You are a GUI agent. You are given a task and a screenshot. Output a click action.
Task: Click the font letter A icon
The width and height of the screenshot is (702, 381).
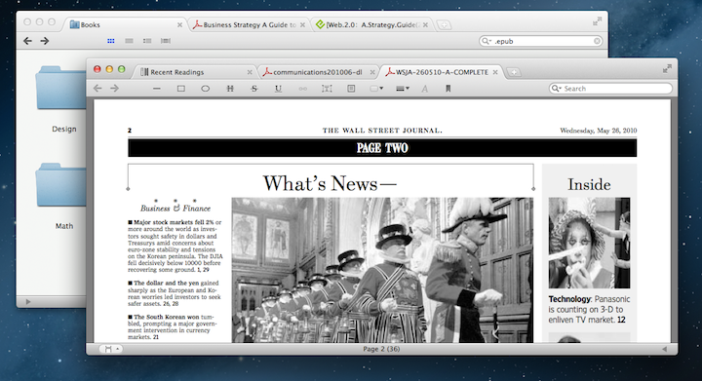tap(424, 89)
